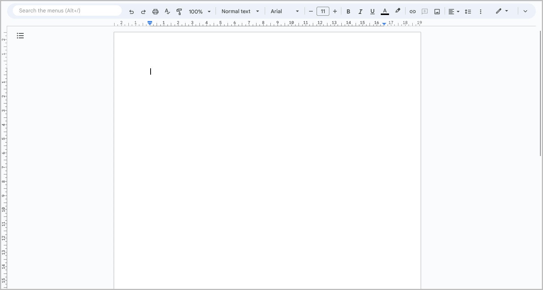Open the print dialog
The width and height of the screenshot is (543, 290).
155,11
